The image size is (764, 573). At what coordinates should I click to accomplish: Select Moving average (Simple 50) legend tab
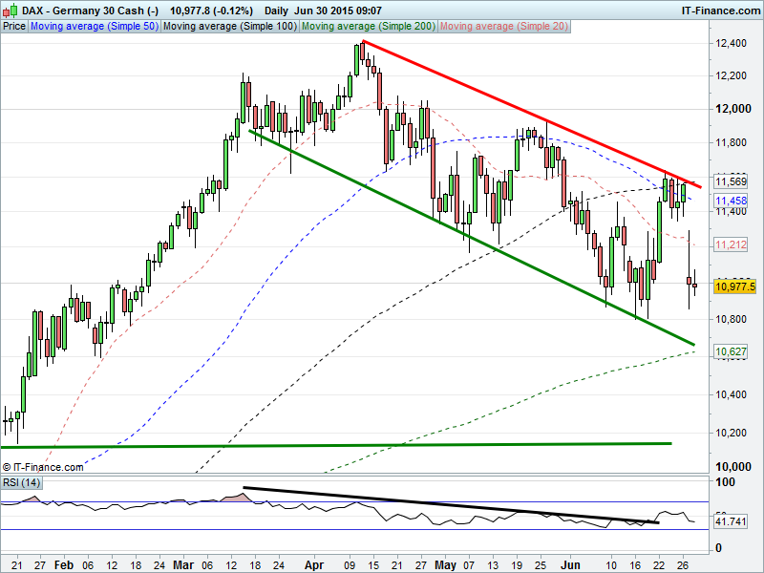[94, 27]
